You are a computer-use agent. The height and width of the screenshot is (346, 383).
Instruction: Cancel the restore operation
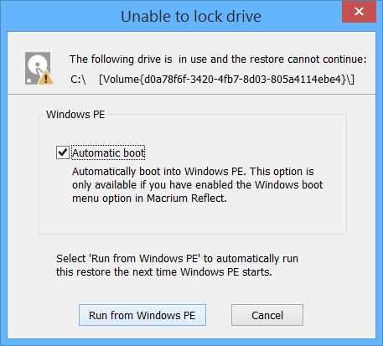pos(267,315)
